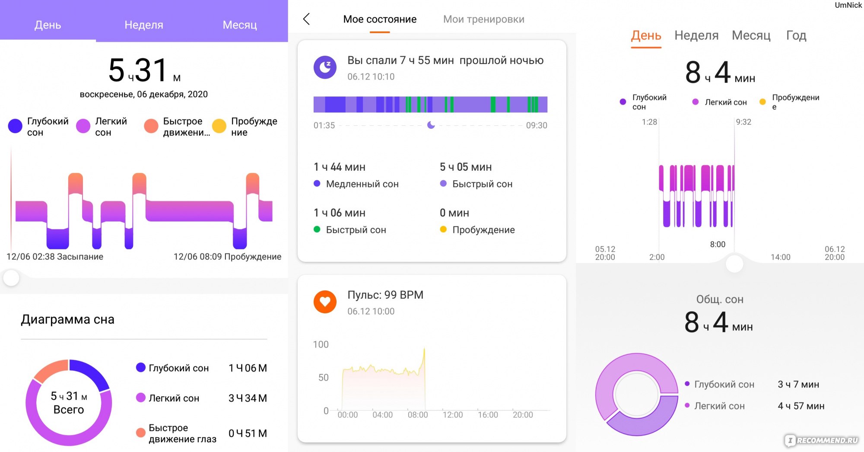Click the yellow Пробуждение legend dot in the left panel
Image resolution: width=864 pixels, height=452 pixels.
[x=219, y=126]
